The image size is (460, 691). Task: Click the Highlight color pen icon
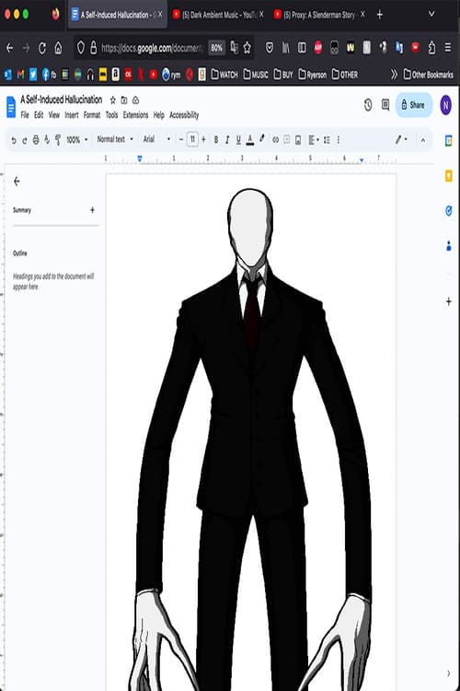point(262,139)
